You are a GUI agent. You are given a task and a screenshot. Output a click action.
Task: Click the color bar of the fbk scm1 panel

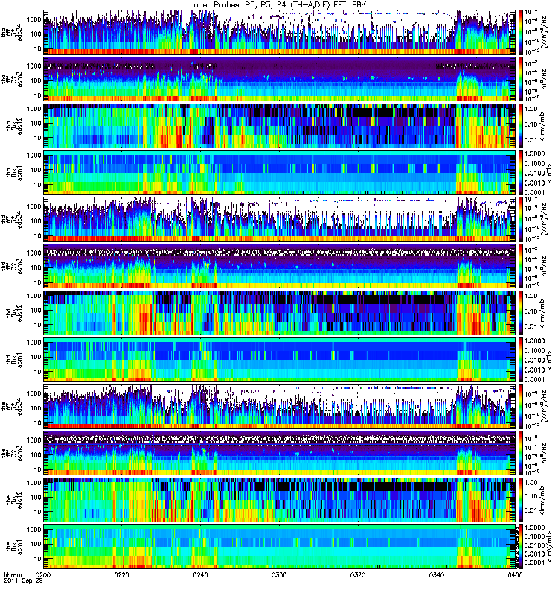coord(520,547)
